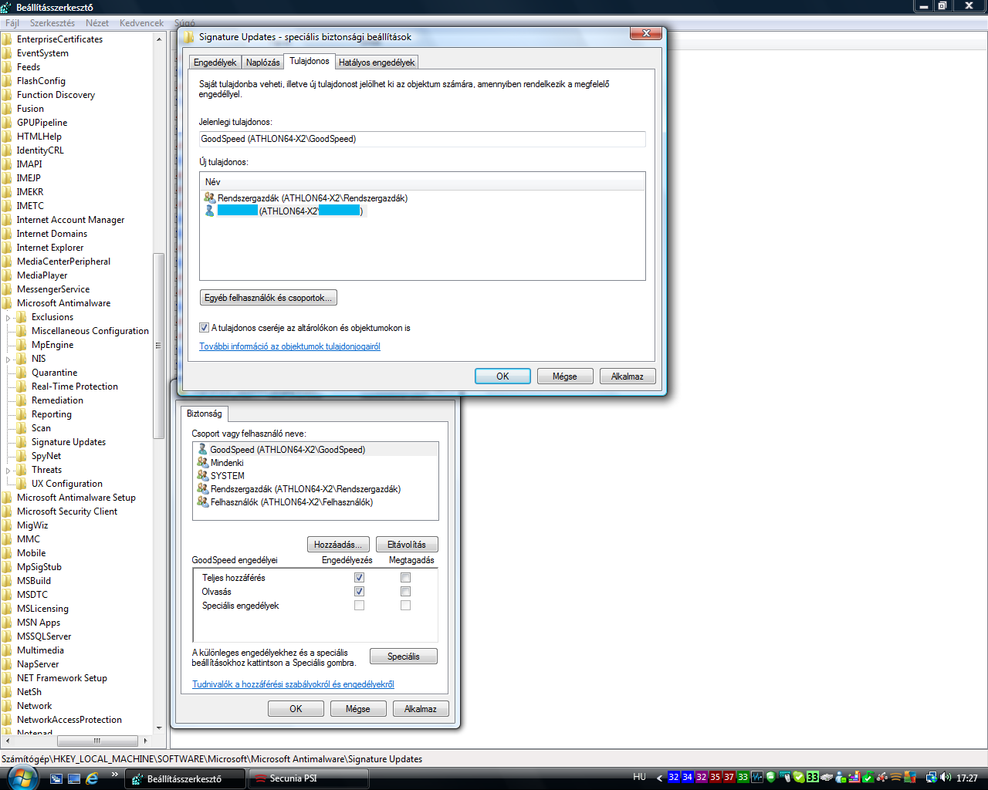Open the Fájl menu
Image resolution: width=988 pixels, height=790 pixels.
tap(12, 23)
